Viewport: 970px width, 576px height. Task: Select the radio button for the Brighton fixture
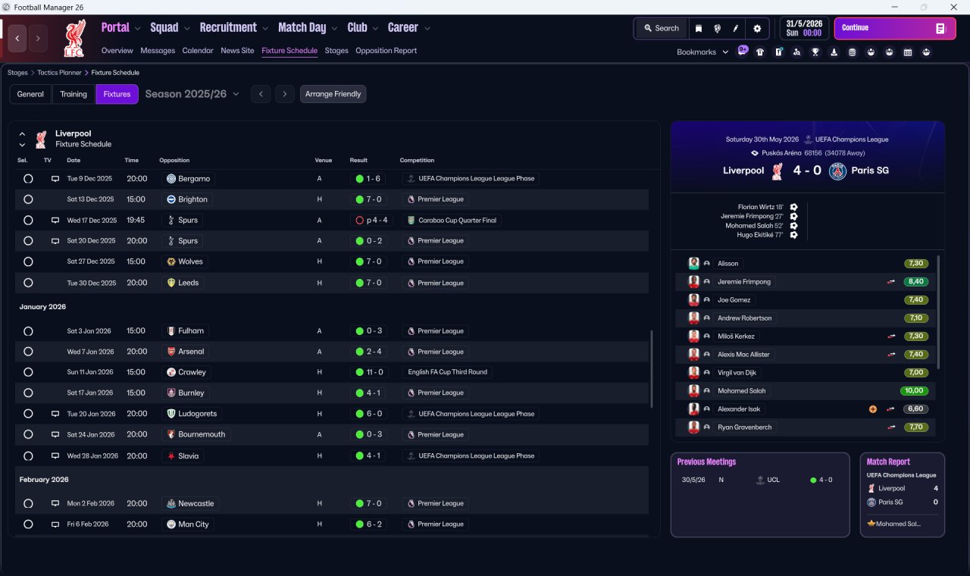pos(28,199)
